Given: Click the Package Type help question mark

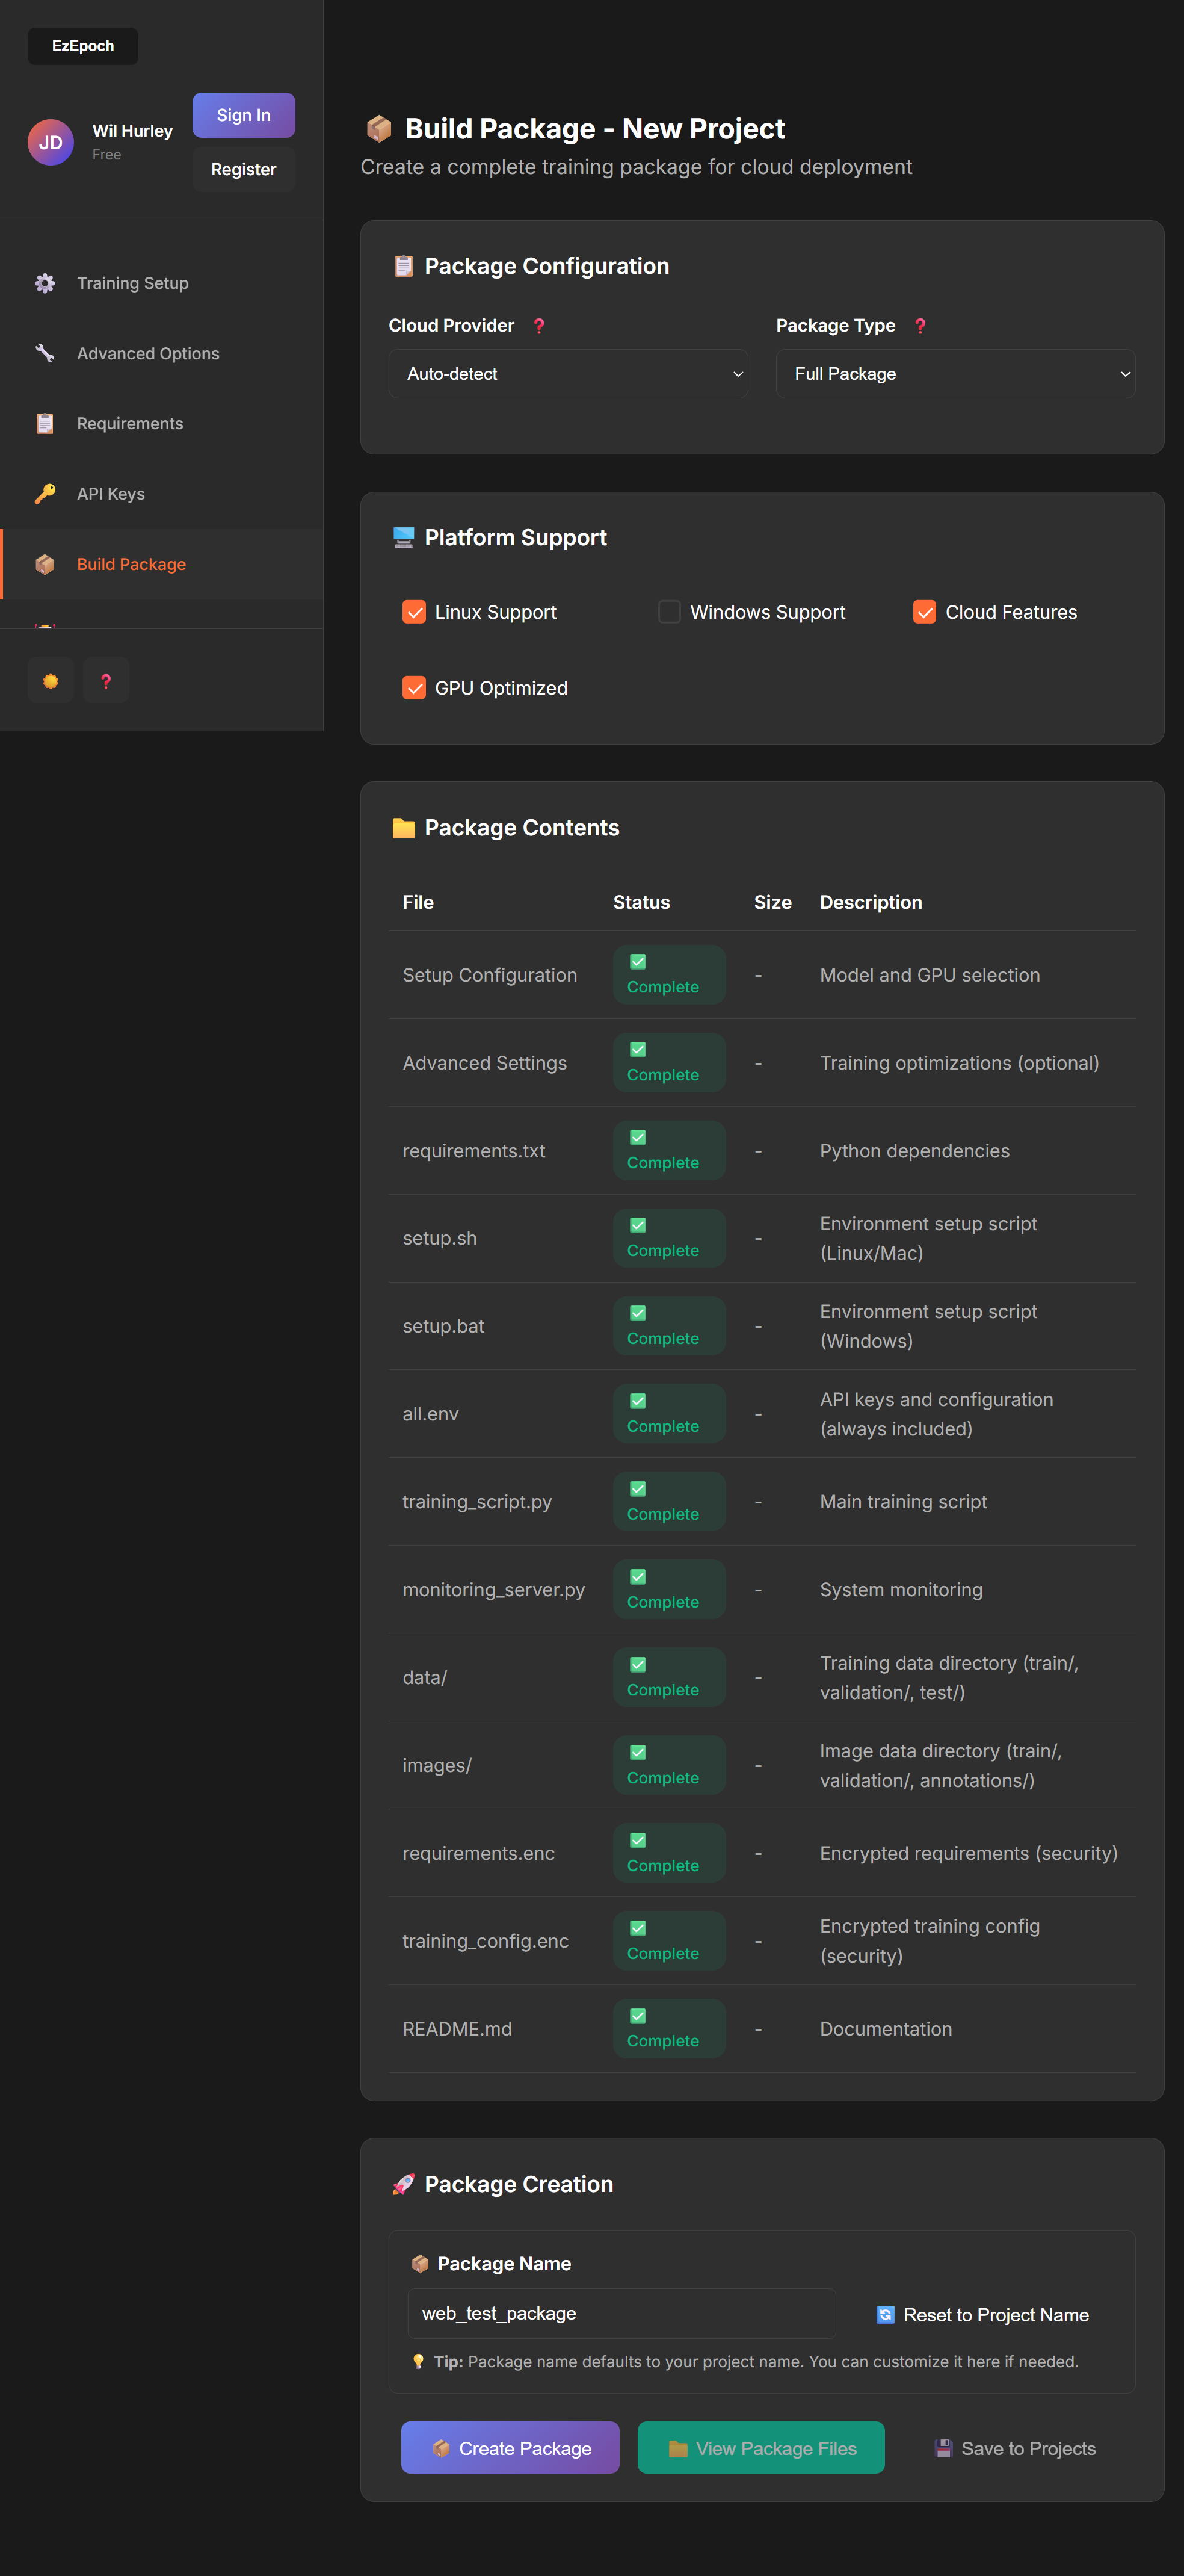Looking at the screenshot, I should [920, 325].
